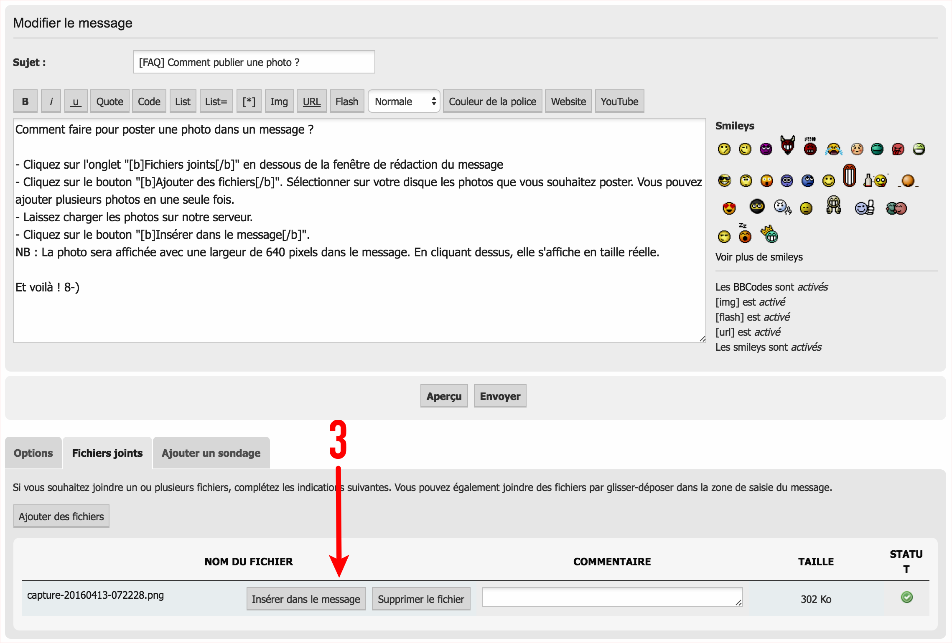The height and width of the screenshot is (643, 952).
Task: Open the Normale font size dropdown
Action: (404, 101)
